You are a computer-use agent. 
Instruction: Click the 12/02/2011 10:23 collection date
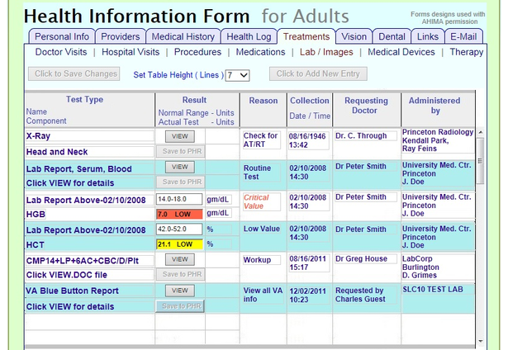[309, 296]
